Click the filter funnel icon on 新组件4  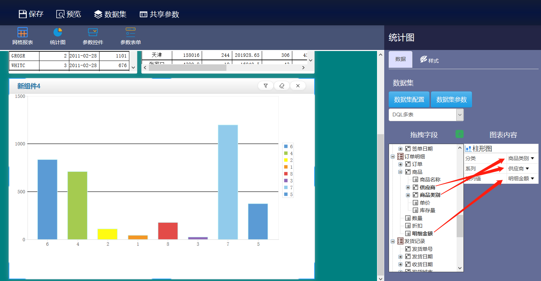266,86
